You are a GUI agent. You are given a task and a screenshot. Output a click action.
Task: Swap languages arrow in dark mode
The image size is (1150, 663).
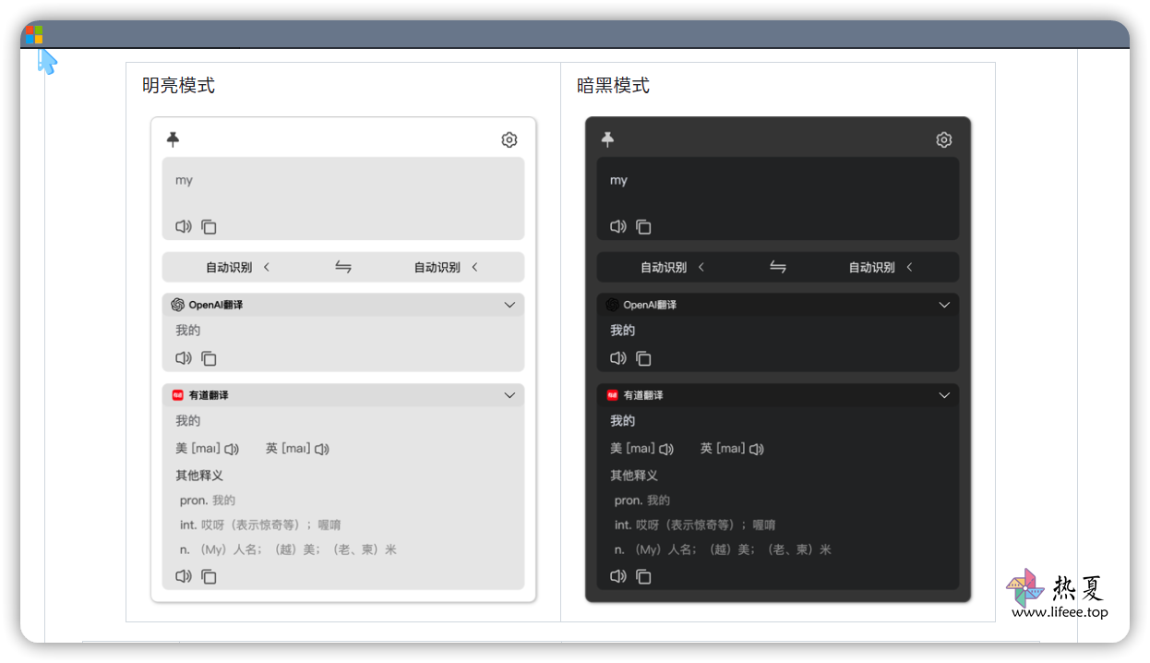778,267
